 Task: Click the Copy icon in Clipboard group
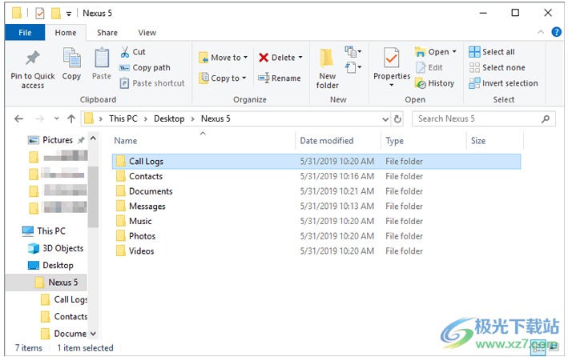tap(72, 59)
